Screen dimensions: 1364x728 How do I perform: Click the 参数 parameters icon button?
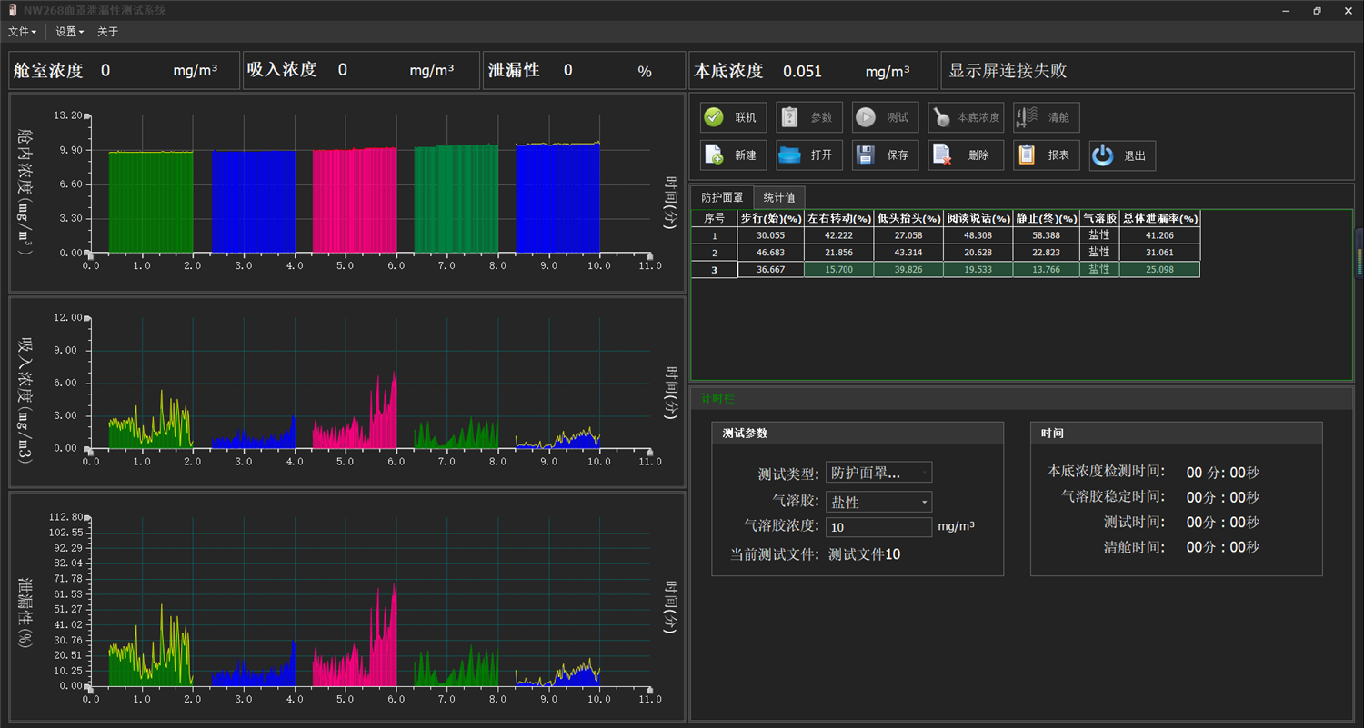tap(810, 117)
